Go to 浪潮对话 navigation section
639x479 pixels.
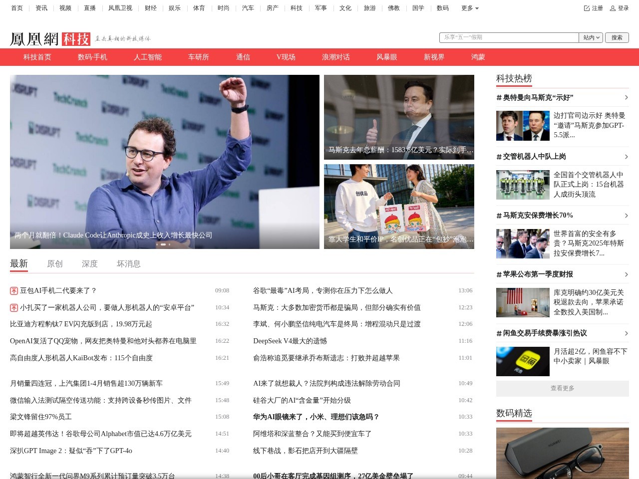click(336, 57)
